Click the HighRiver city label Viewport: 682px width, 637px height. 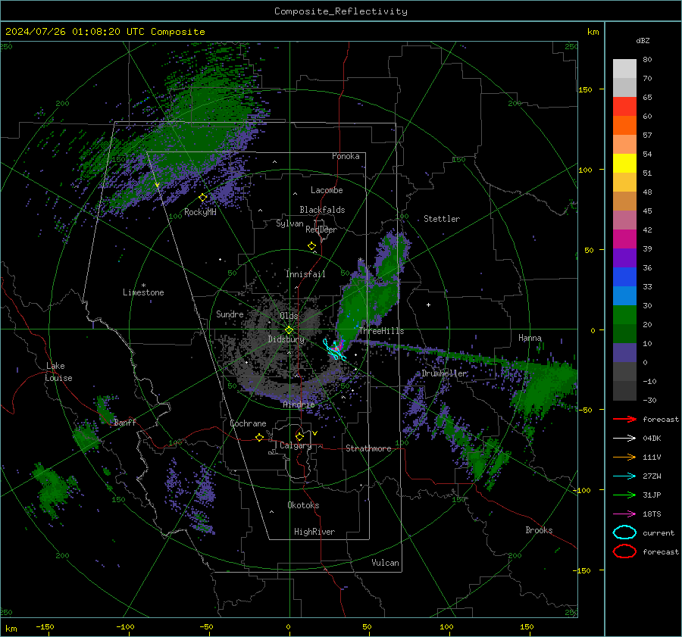pyautogui.click(x=314, y=532)
